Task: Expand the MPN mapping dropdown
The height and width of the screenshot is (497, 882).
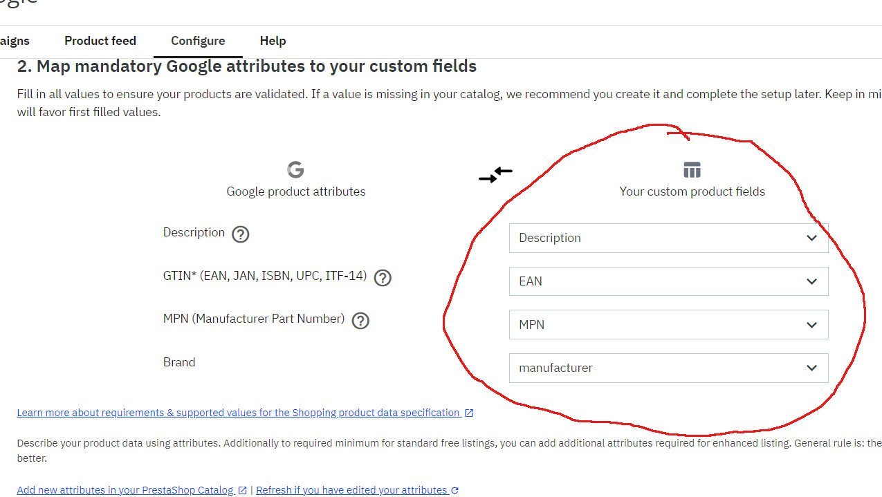Action: (668, 325)
